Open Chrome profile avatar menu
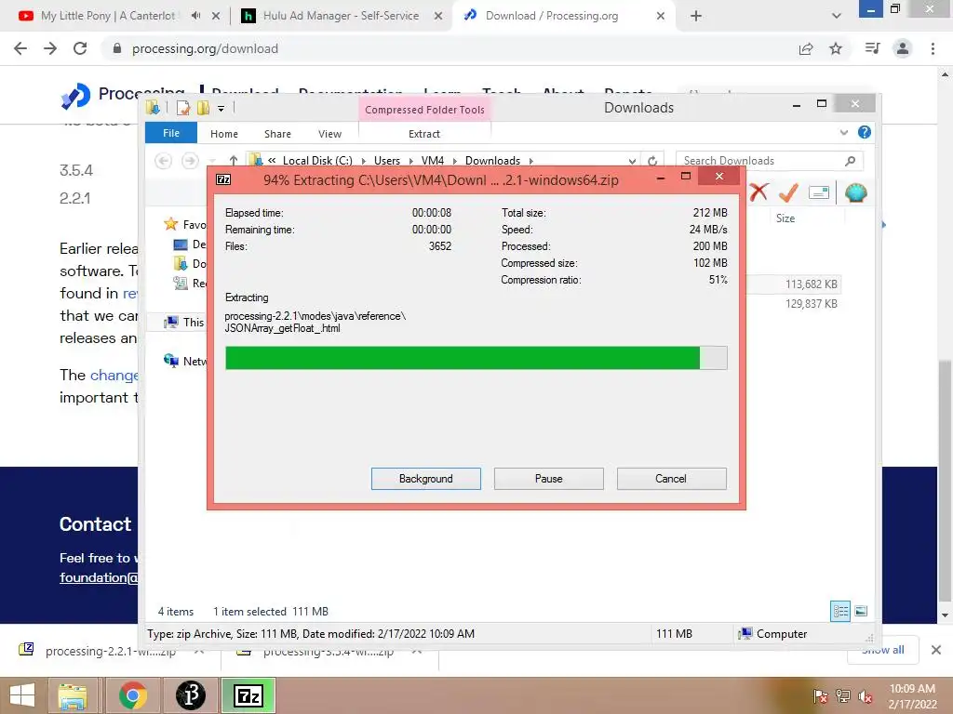The width and height of the screenshot is (953, 714). (x=903, y=48)
